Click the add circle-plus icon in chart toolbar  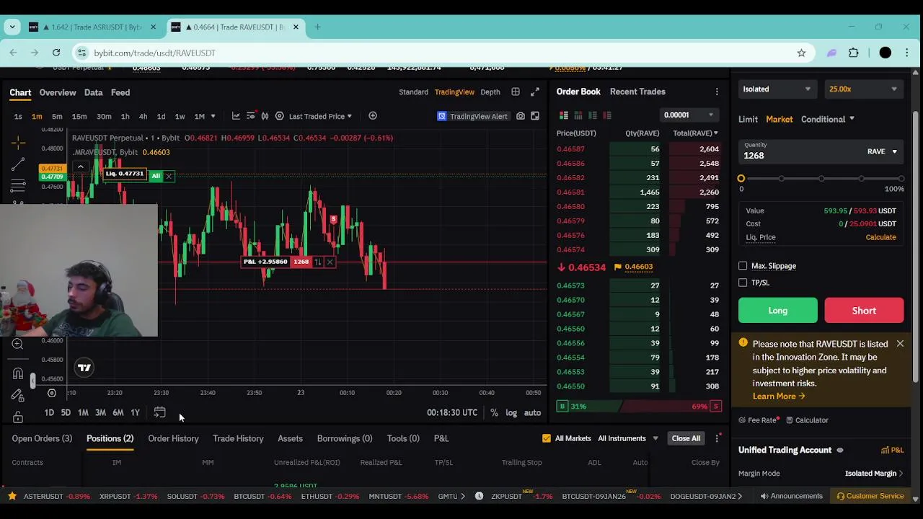pyautogui.click(x=373, y=116)
